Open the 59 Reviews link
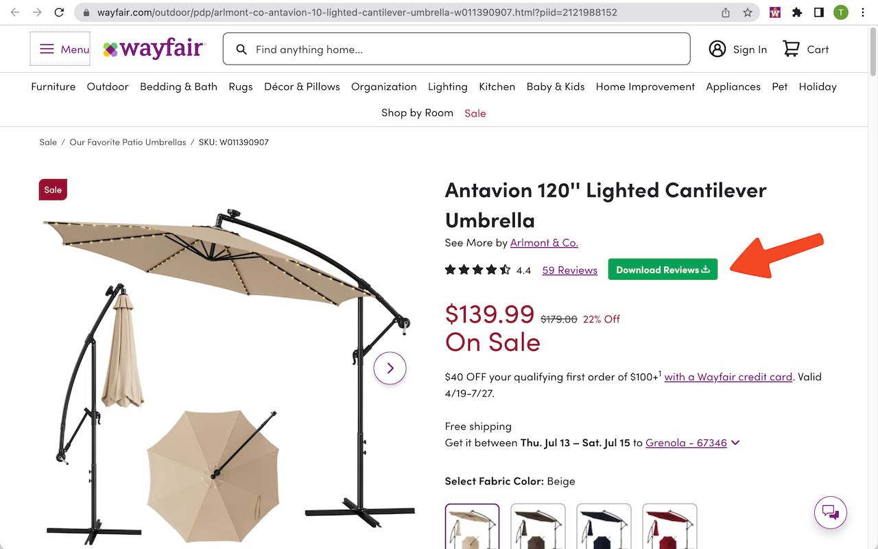The image size is (878, 549). pyautogui.click(x=569, y=270)
